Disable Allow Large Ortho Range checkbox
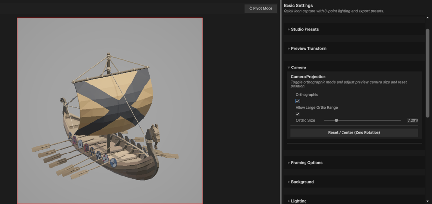The width and height of the screenshot is (432, 204). [298, 114]
